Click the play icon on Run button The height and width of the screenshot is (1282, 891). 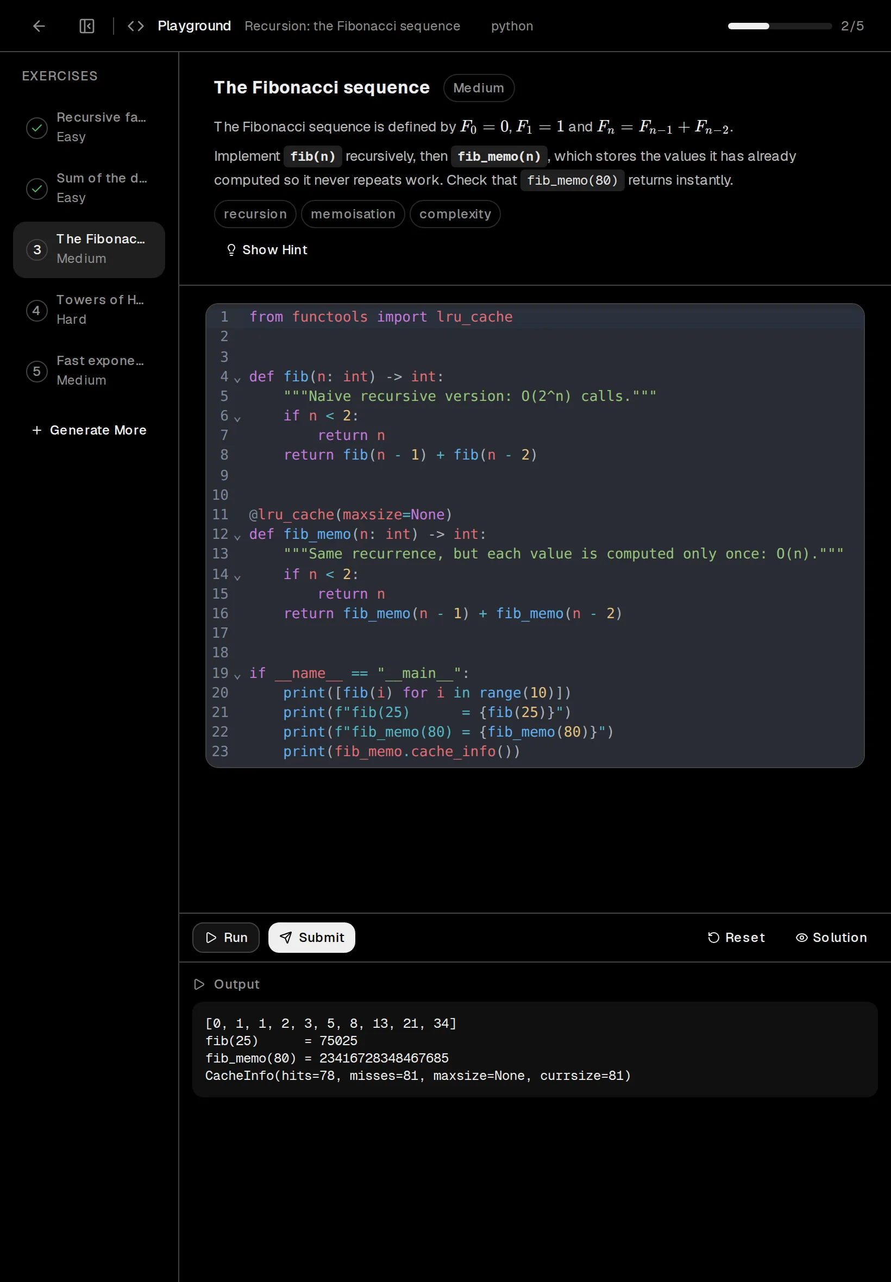tap(211, 938)
